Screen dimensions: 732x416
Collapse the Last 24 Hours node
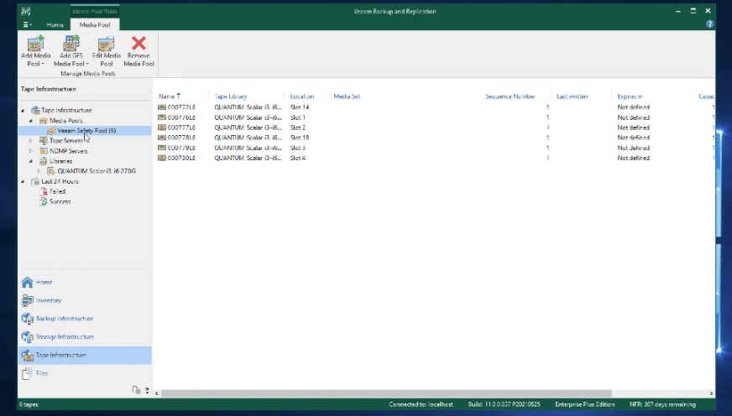click(x=23, y=181)
